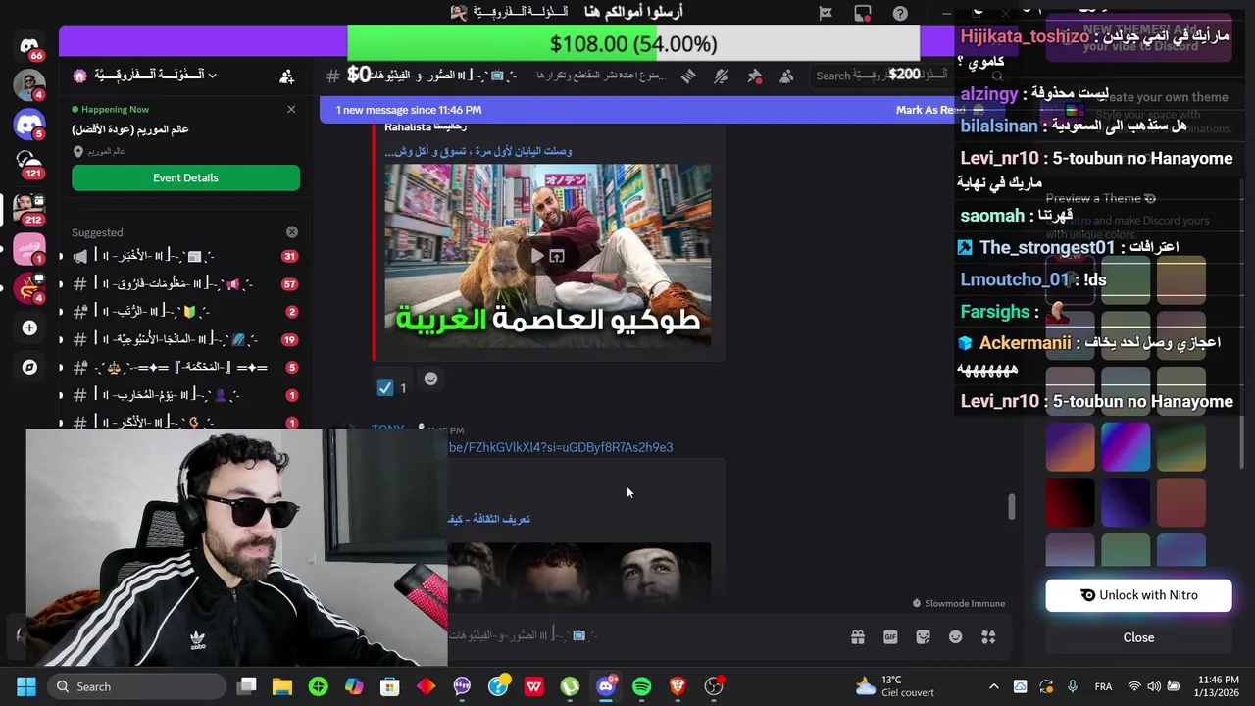Open Microsoft Store from the taskbar

(x=390, y=686)
